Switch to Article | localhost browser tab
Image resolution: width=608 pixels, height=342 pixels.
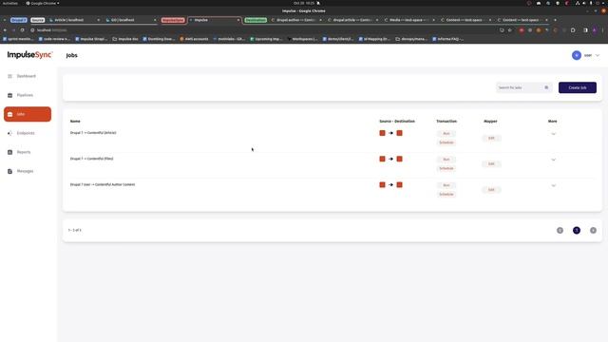point(74,20)
